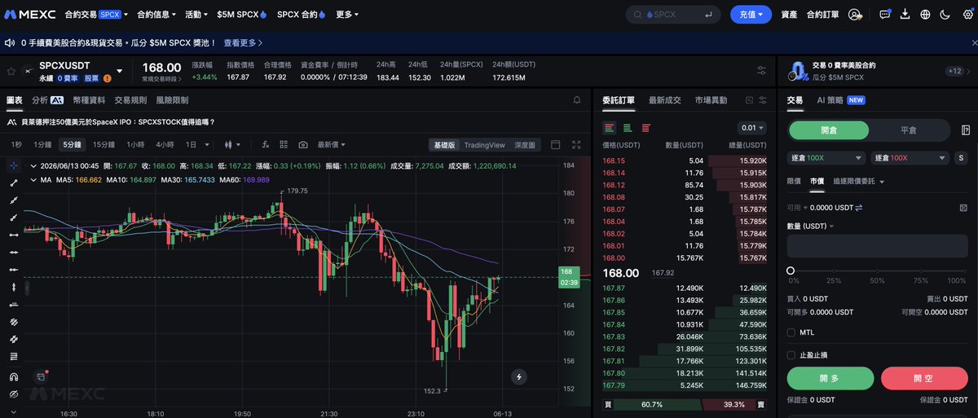978x418 pixels.
Task: Click the MEXC logo
Action: (29, 15)
